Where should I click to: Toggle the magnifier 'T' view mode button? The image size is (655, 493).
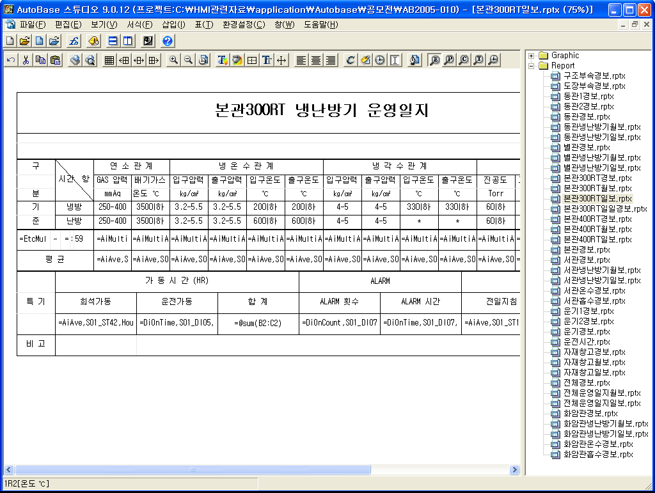click(478, 60)
